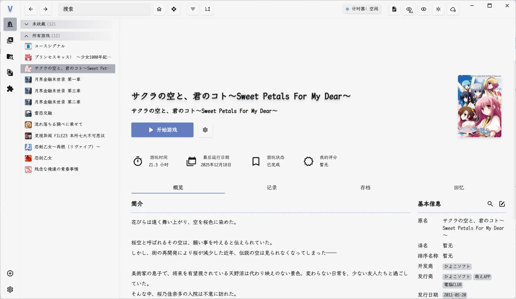Open the cloud sync icon
This screenshot has width=516, height=299.
(x=453, y=9)
